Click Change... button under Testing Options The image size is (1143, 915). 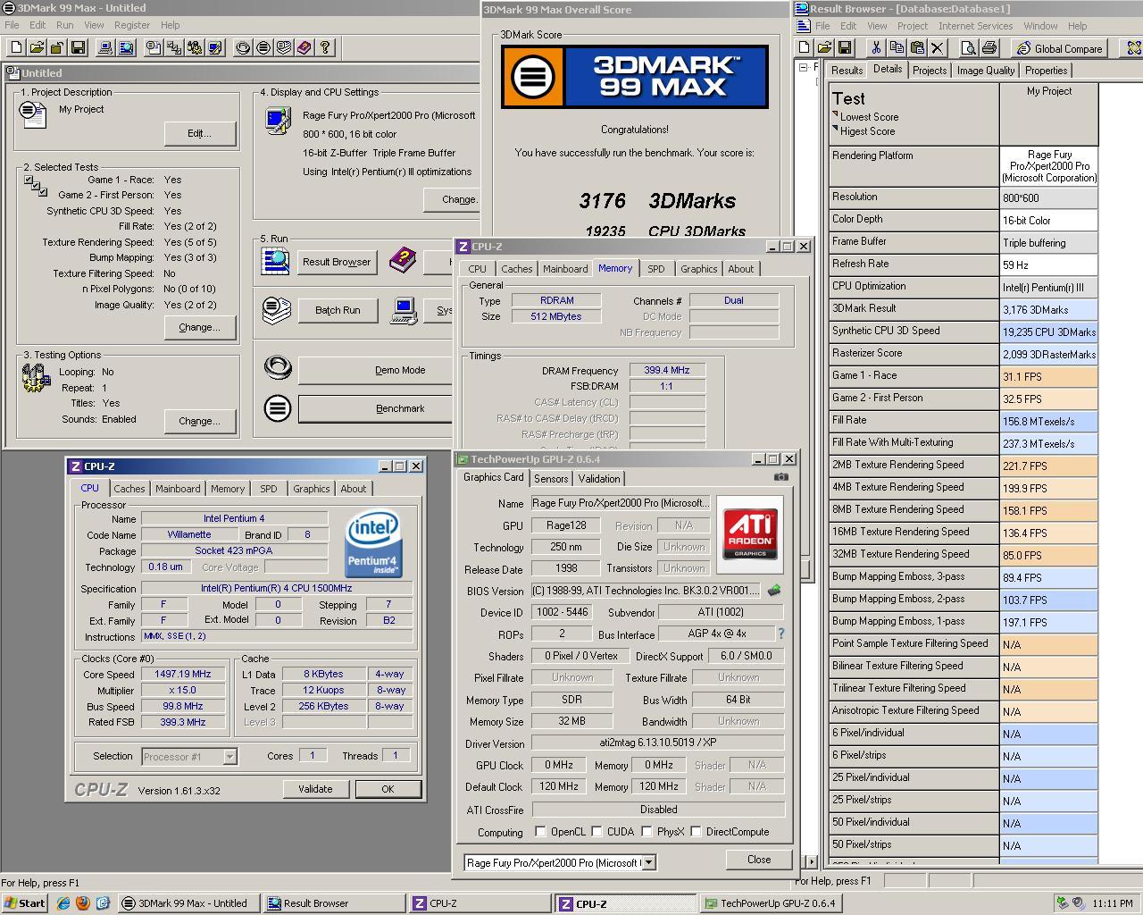(x=199, y=421)
